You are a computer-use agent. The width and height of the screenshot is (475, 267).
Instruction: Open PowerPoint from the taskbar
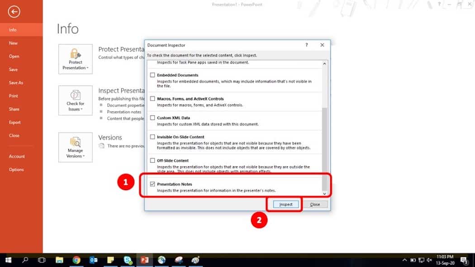[145, 260]
